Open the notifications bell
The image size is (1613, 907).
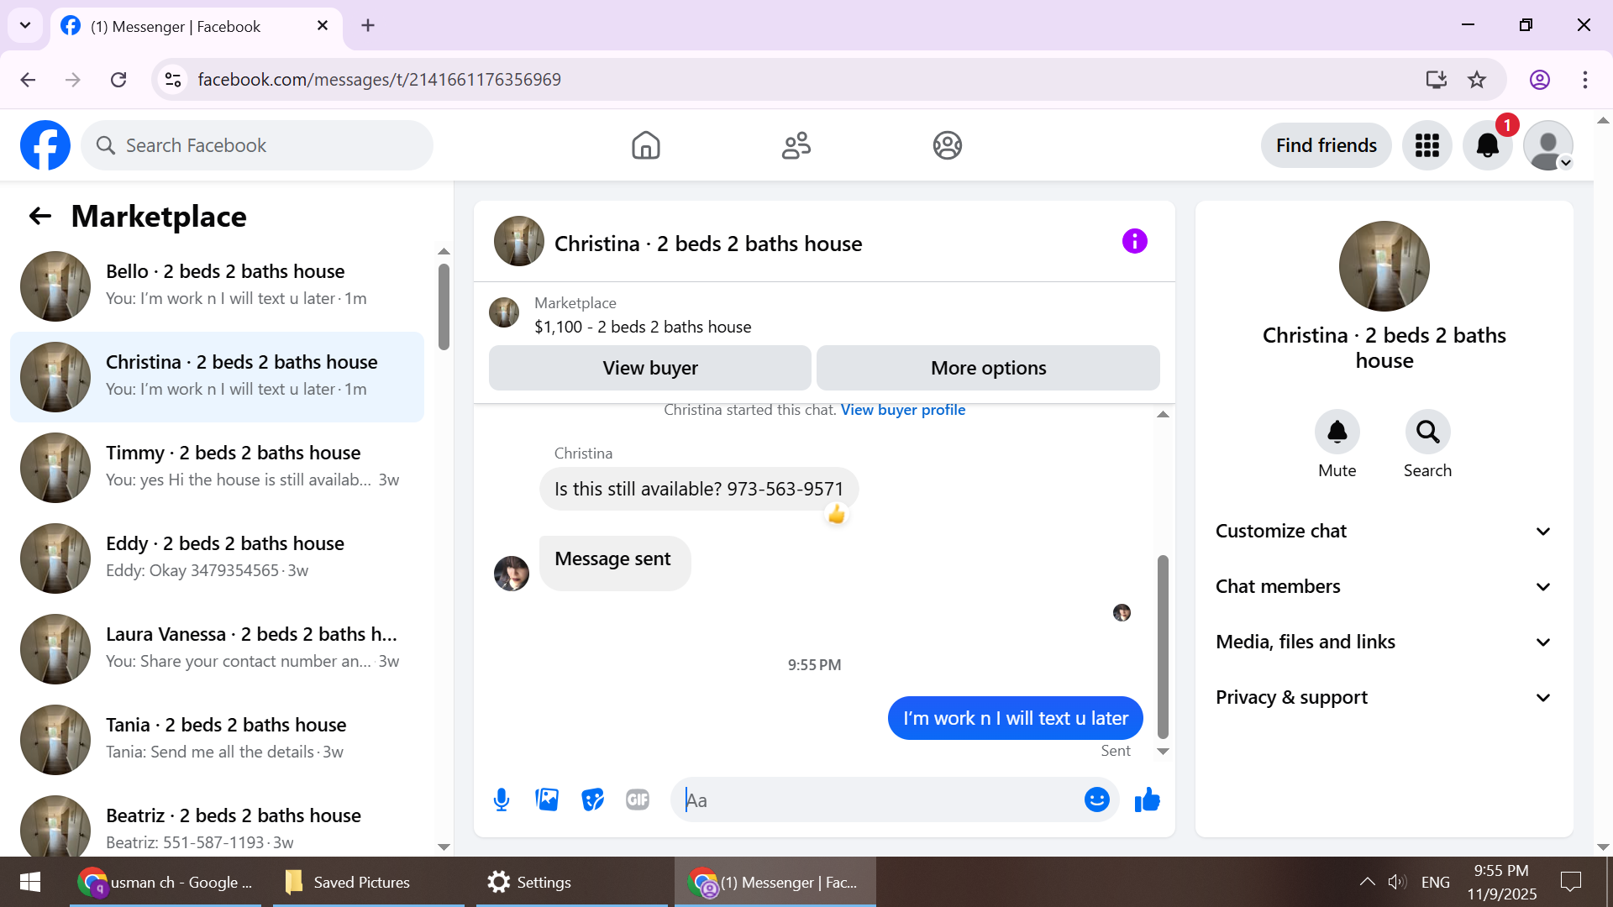point(1487,145)
